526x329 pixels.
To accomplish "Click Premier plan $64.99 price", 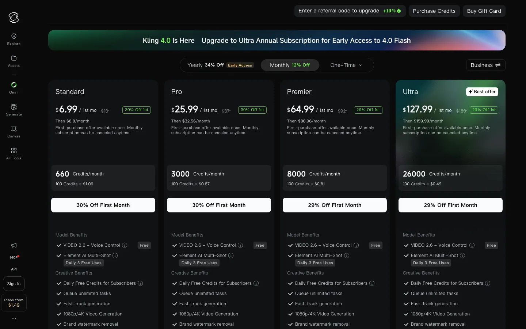I will 301,109.
